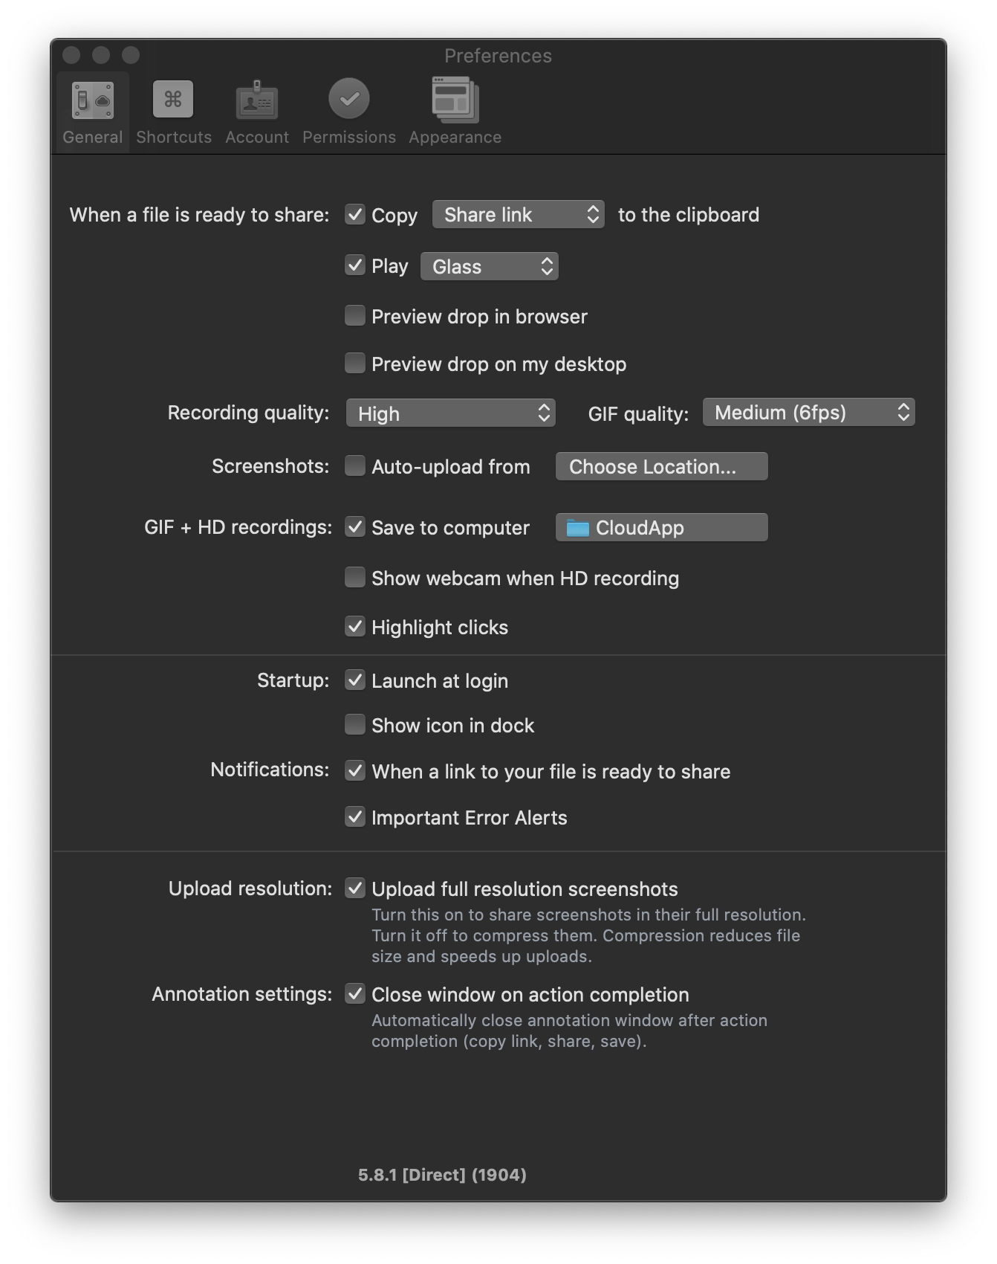
Task: Expand the Recording quality High dropdown
Action: tap(451, 413)
